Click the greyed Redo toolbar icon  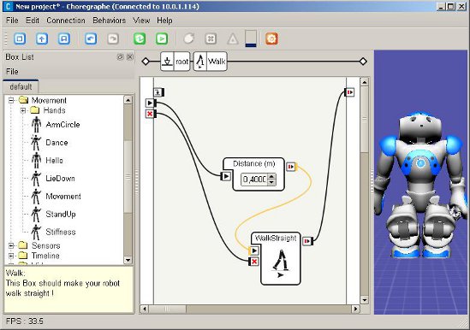click(x=113, y=38)
